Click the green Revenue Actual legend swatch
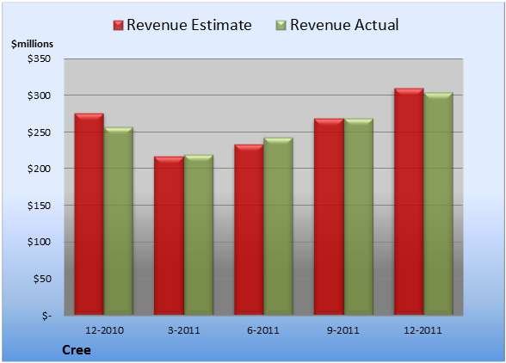Image resolution: width=506 pixels, height=363 pixels. tap(281, 26)
